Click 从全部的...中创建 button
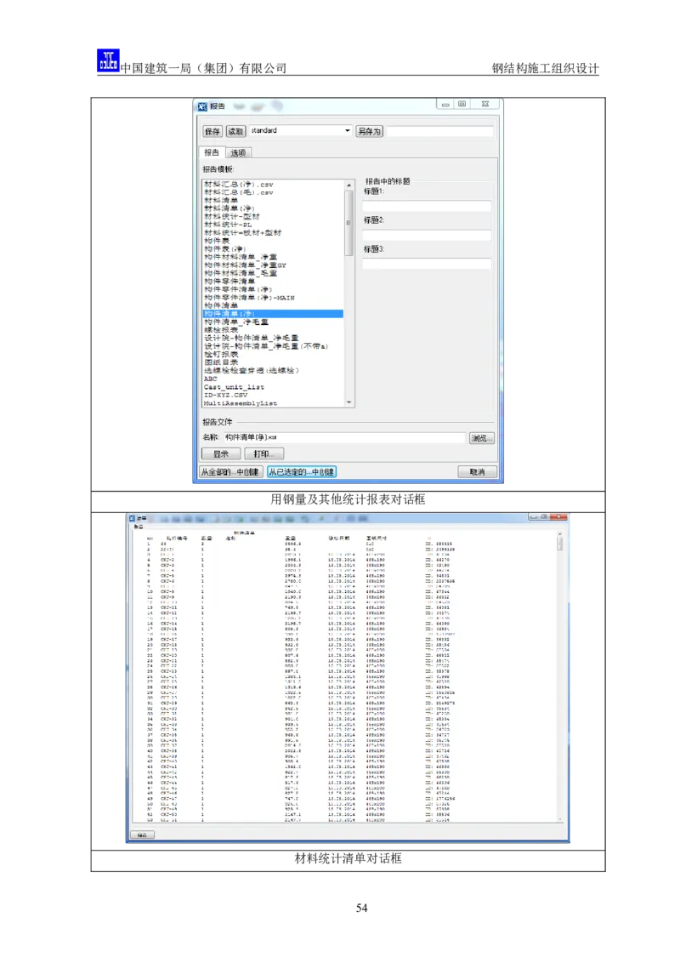The height and width of the screenshot is (963, 680). point(231,471)
